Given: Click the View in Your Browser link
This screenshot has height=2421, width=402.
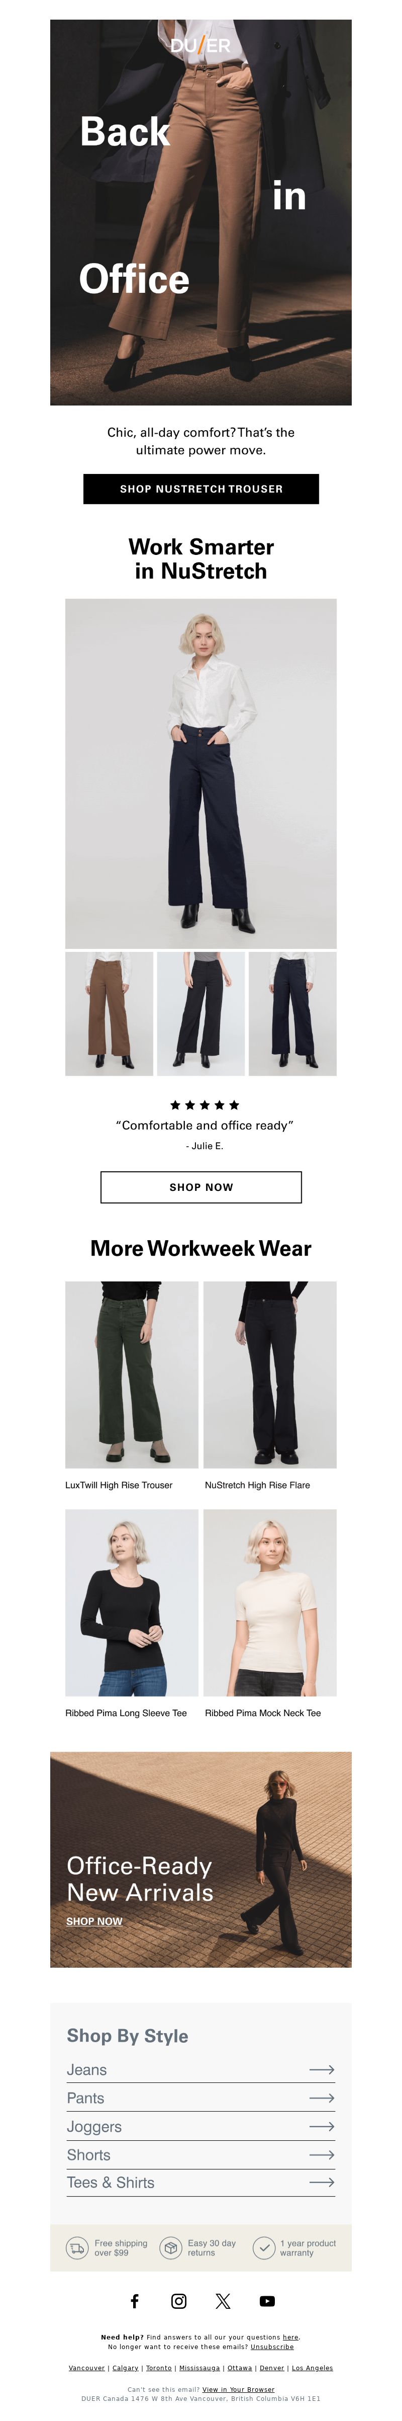Looking at the screenshot, I should [239, 2389].
